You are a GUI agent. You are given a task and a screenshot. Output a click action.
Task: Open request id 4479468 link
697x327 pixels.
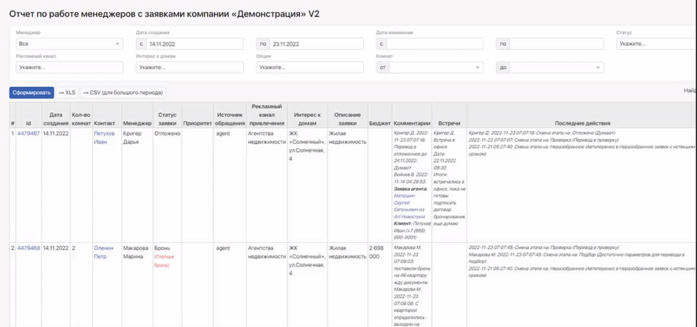[29, 247]
